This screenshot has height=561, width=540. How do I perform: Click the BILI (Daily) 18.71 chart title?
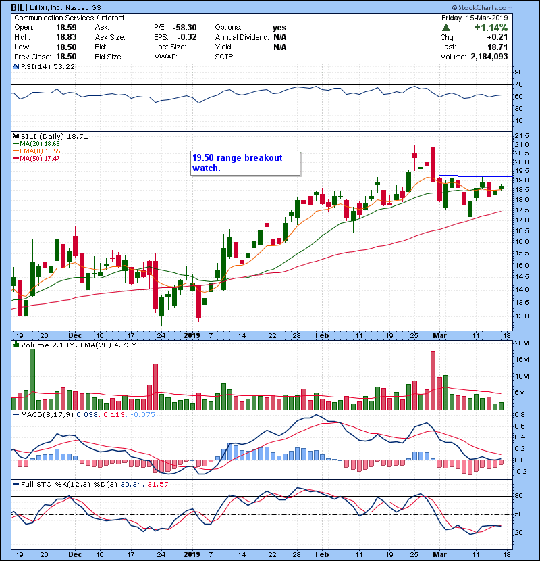[x=54, y=137]
